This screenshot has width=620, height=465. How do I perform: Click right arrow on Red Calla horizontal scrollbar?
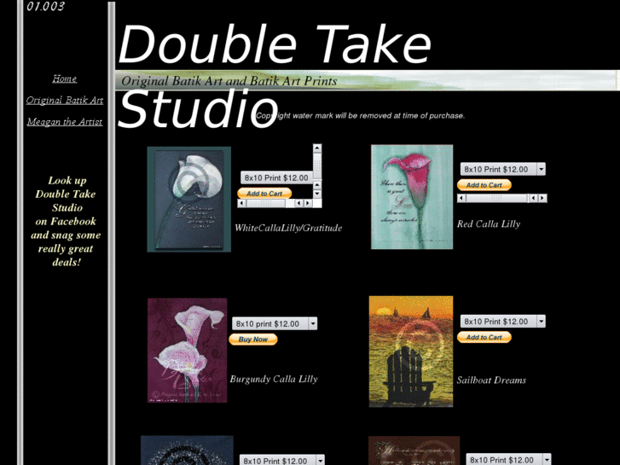coord(542,198)
